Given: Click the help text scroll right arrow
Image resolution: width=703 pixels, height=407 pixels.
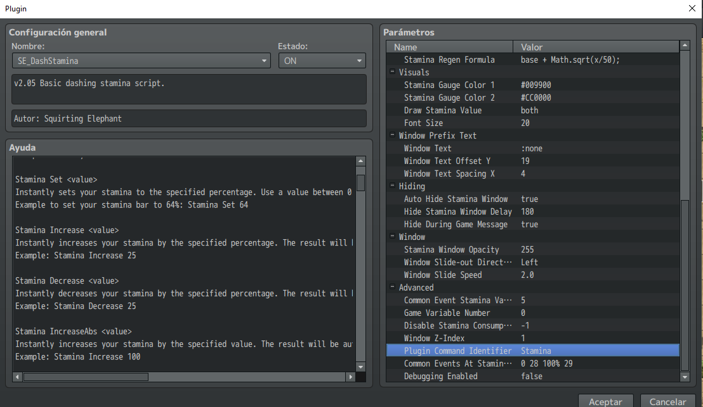Looking at the screenshot, I should pyautogui.click(x=351, y=377).
